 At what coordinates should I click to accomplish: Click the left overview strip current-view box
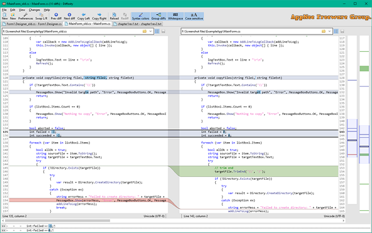pyautogui.click(x=352, y=138)
